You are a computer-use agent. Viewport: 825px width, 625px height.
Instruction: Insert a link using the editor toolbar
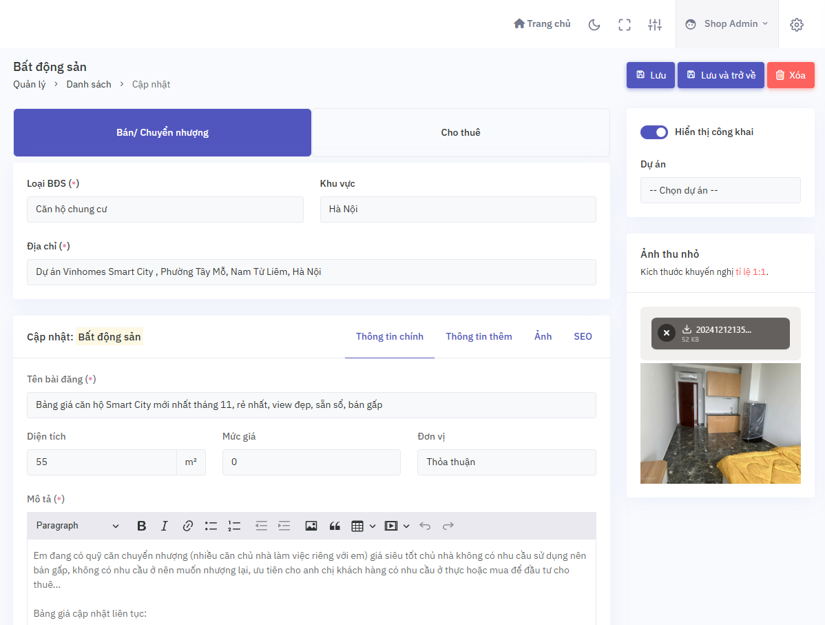[187, 526]
